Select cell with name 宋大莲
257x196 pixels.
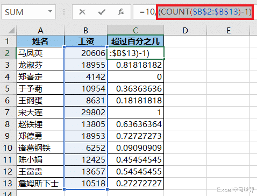[x=40, y=113]
